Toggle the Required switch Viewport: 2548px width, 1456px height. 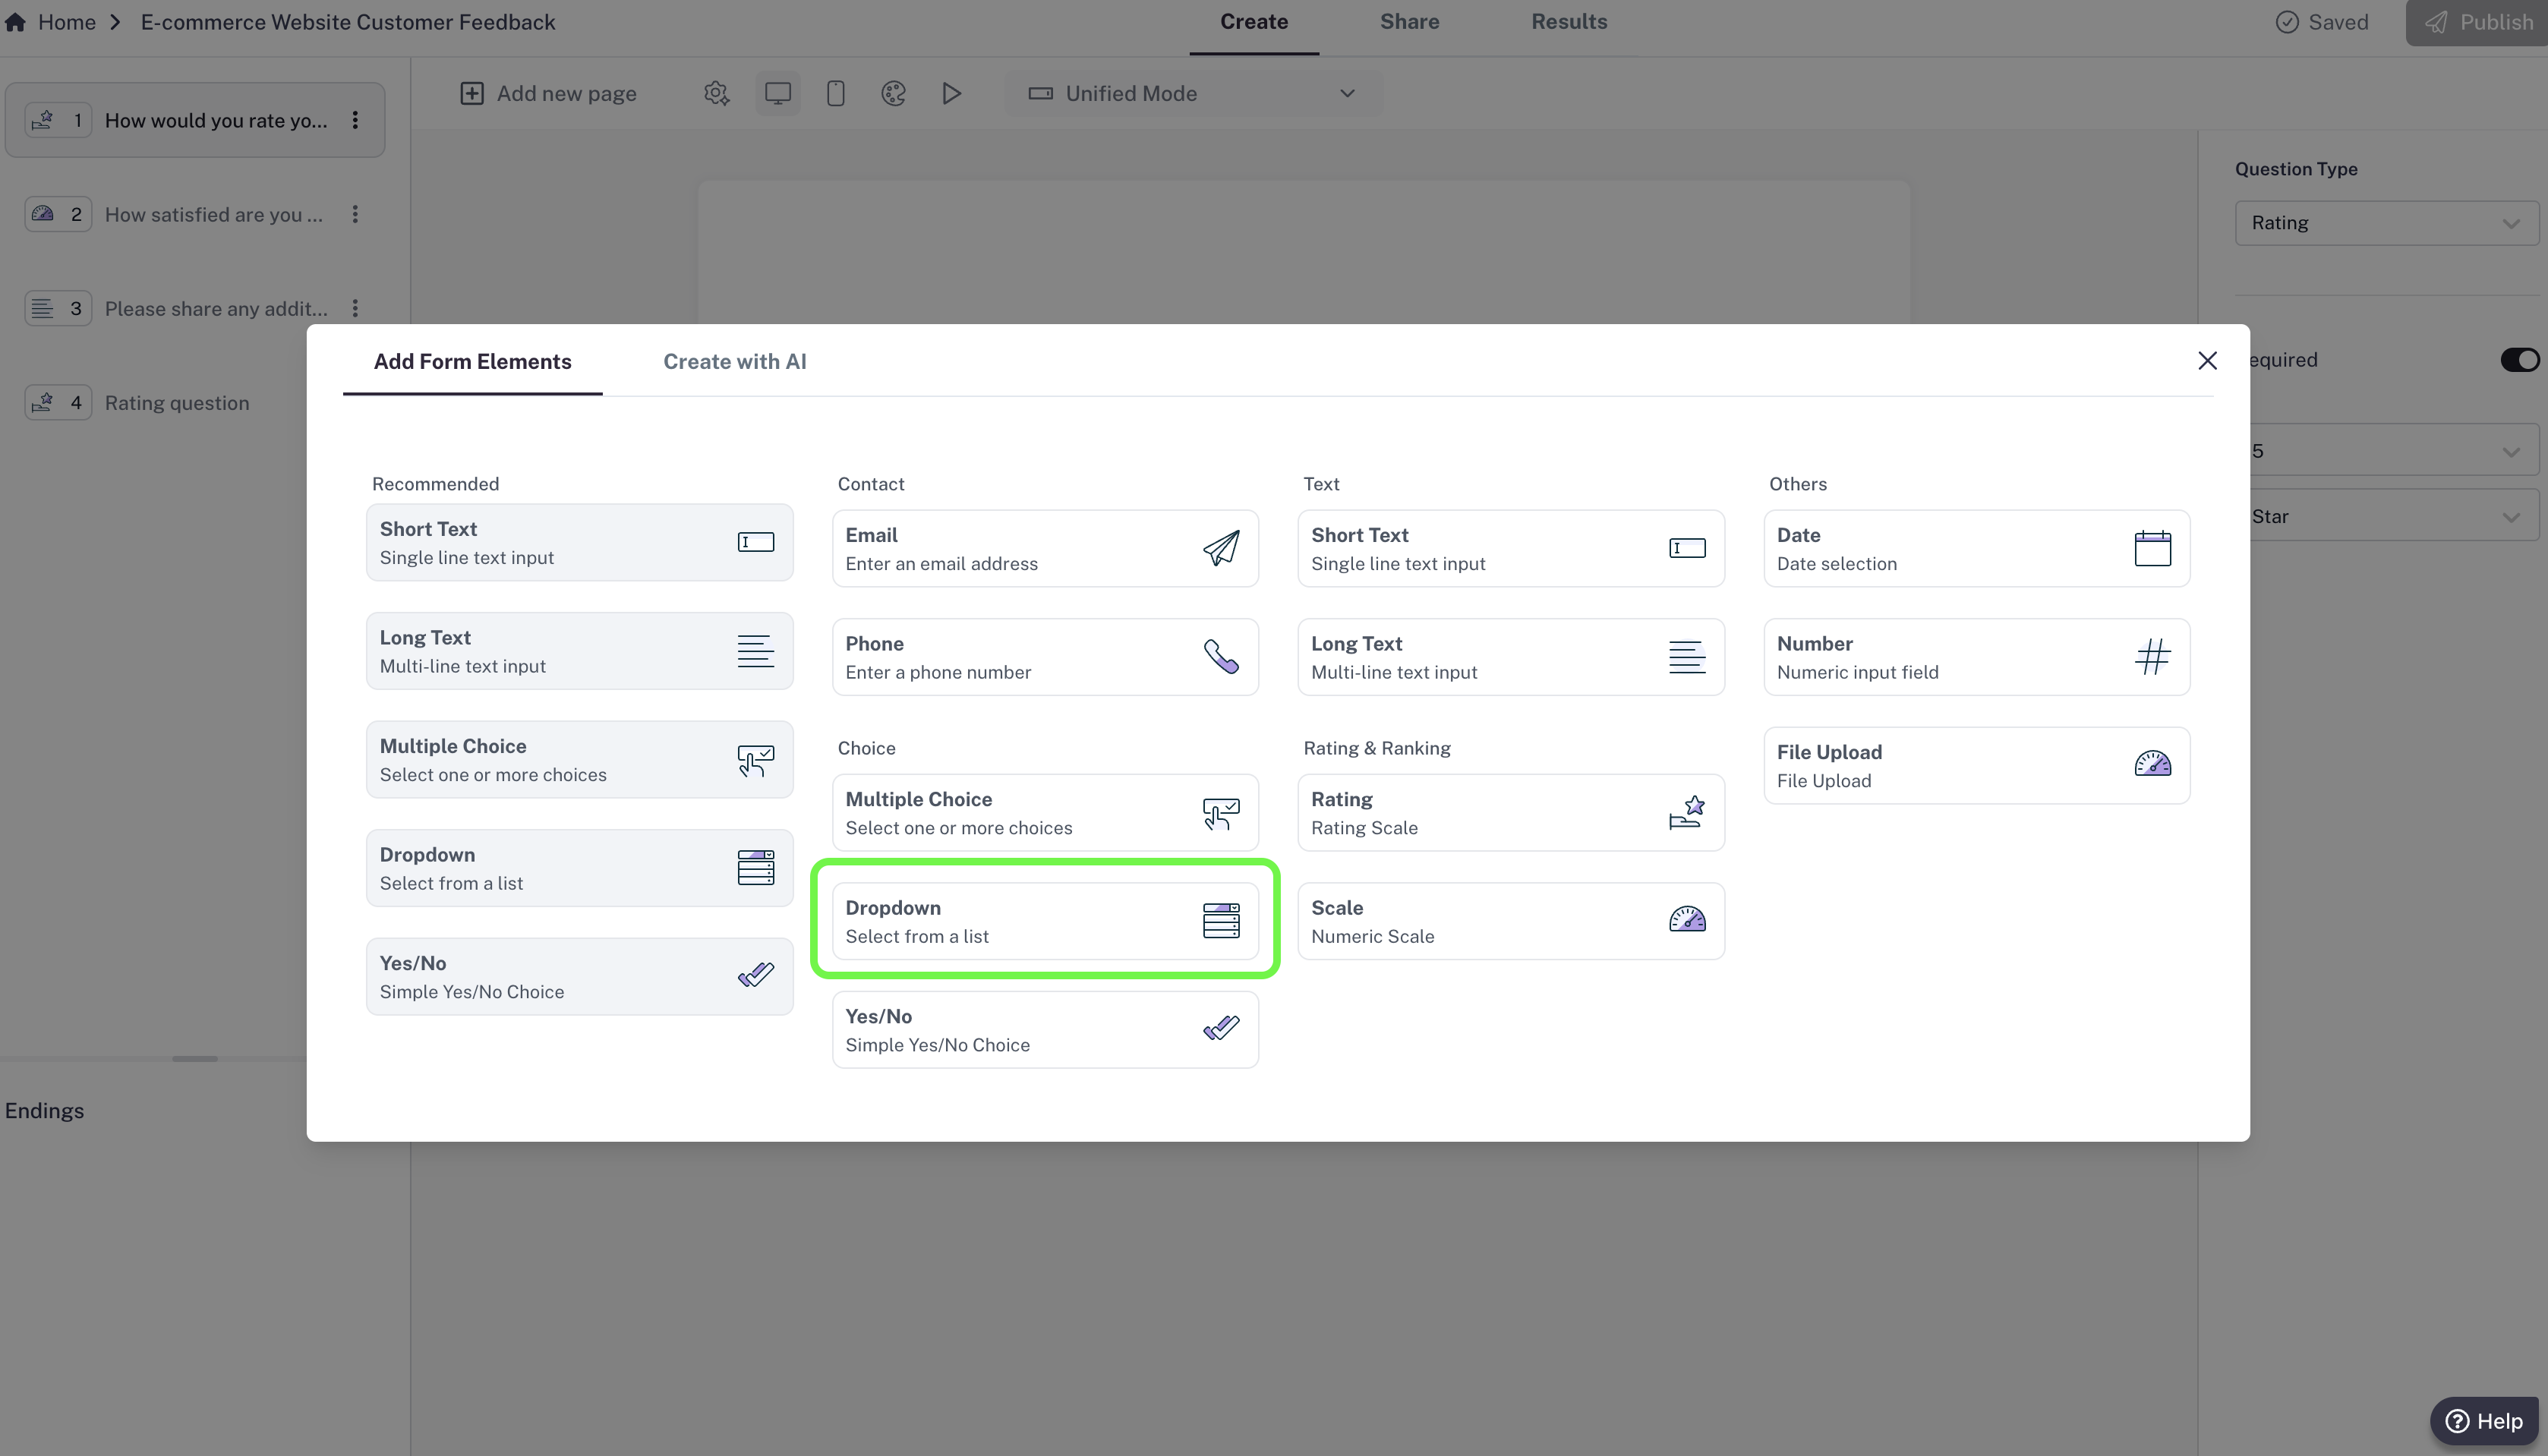[x=2518, y=360]
